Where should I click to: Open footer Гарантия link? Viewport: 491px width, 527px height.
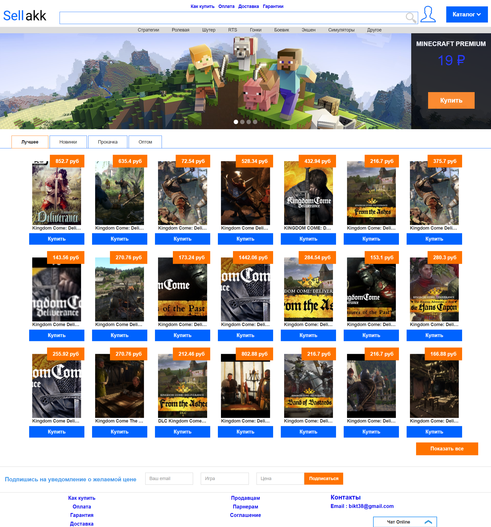pyautogui.click(x=82, y=515)
